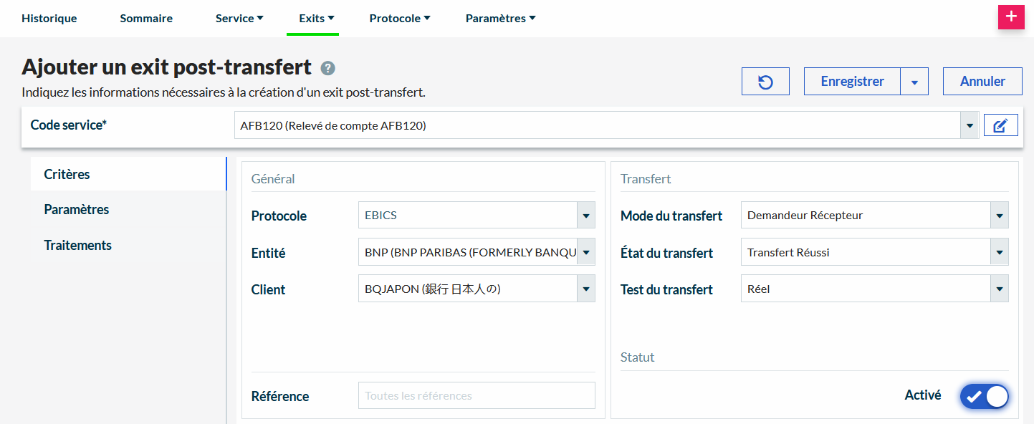Switch to the Traitements tab
The height and width of the screenshot is (424, 1034).
coord(78,245)
